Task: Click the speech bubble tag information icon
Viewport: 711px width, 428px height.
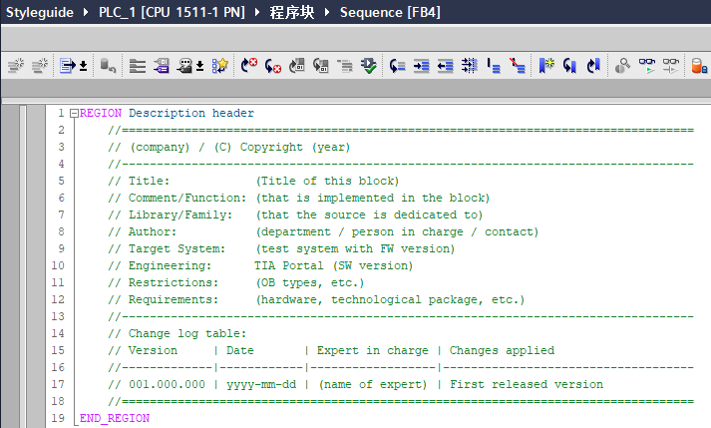Action: click(184, 66)
